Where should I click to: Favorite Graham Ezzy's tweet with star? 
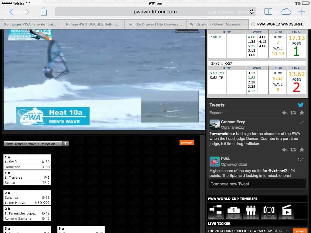(x=302, y=150)
